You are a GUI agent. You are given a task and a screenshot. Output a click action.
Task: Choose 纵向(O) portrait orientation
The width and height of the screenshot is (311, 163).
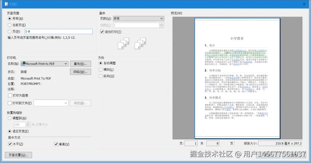[100, 76]
